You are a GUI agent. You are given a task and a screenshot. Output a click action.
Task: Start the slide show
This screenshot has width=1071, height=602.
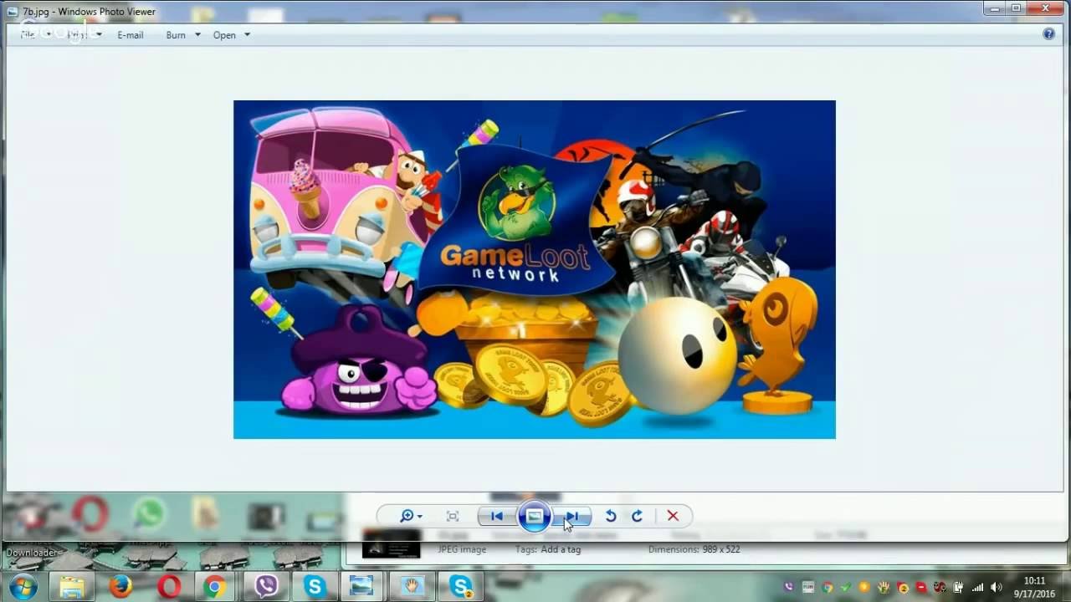(x=534, y=516)
